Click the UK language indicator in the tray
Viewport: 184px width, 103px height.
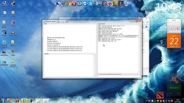[x=147, y=100]
